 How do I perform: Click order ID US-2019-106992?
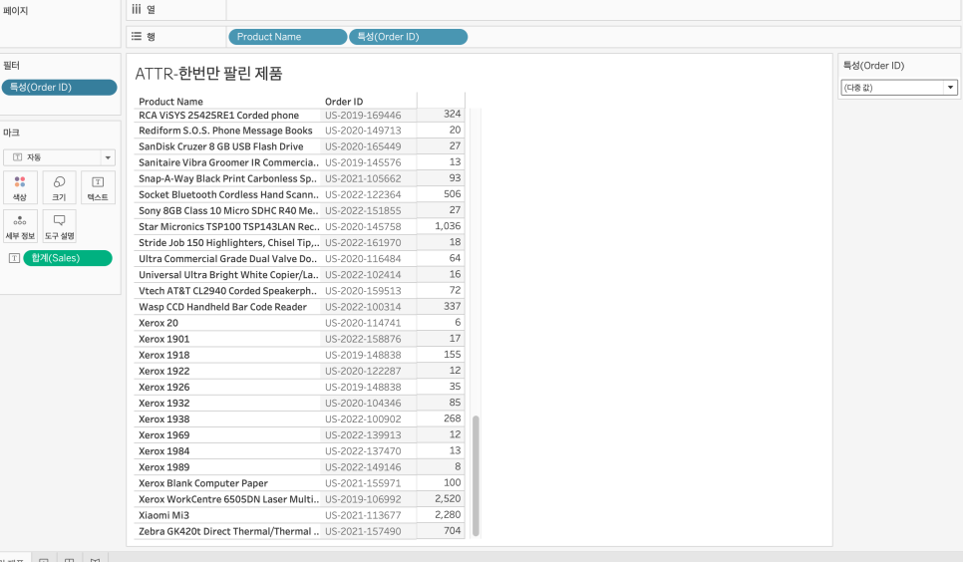pyautogui.click(x=363, y=499)
